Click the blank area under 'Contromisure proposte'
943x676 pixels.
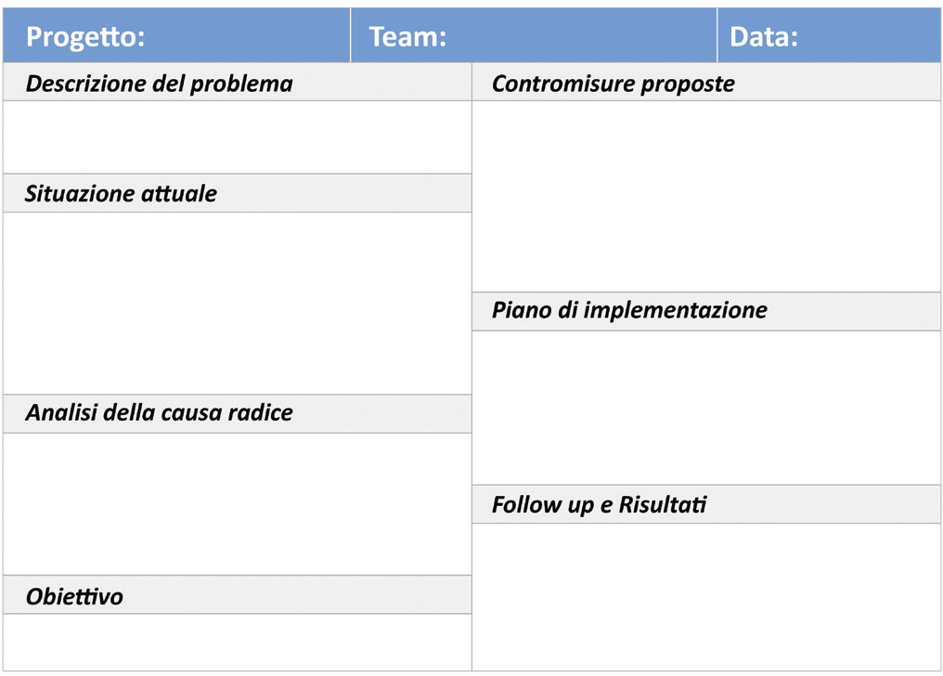tap(705, 195)
